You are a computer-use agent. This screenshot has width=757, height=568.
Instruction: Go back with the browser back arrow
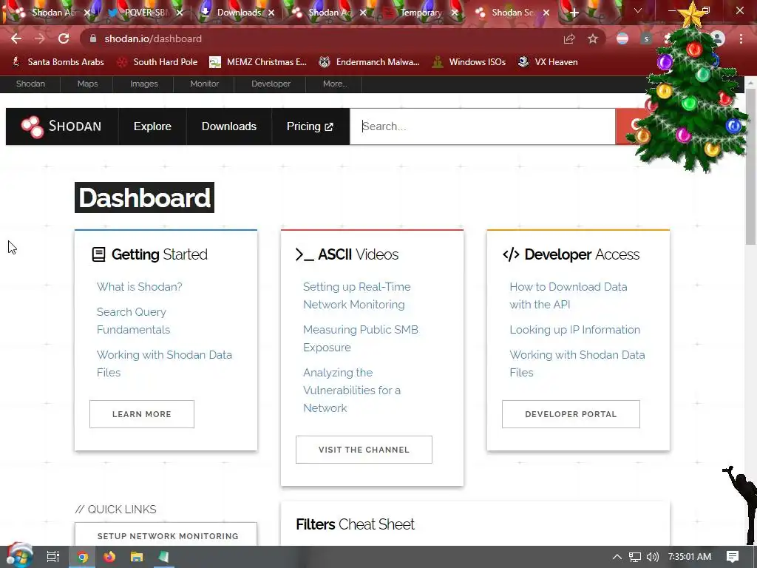pos(16,38)
